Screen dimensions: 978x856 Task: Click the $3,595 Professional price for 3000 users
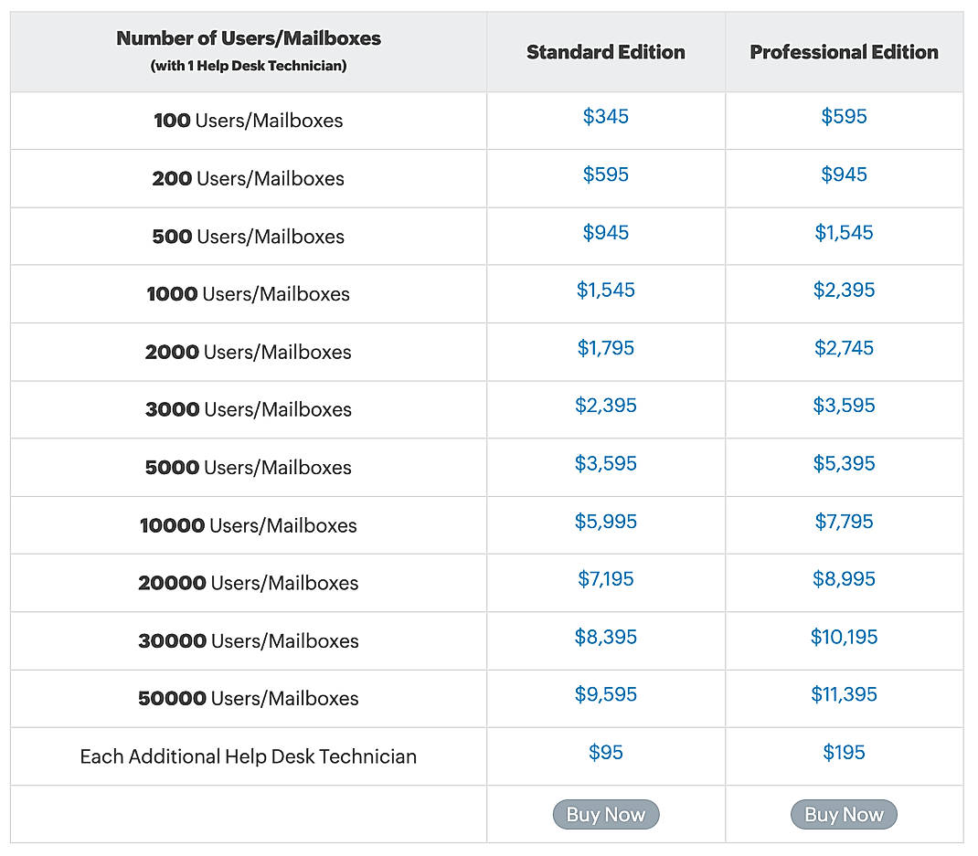844,406
